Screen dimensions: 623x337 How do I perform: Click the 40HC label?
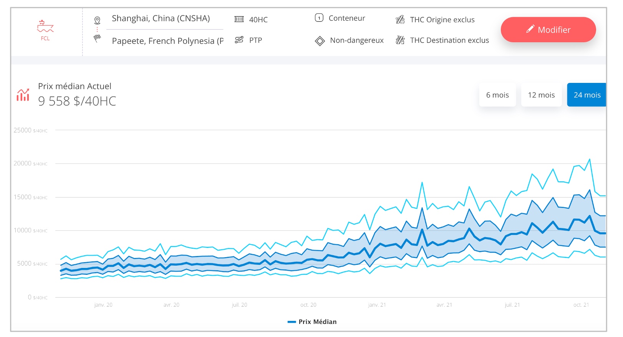258,20
